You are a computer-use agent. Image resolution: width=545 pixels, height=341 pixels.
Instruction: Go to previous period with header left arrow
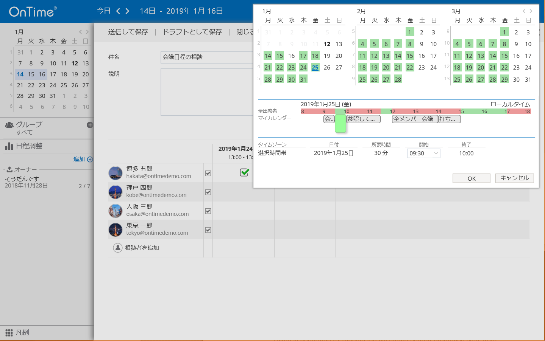pos(118,11)
